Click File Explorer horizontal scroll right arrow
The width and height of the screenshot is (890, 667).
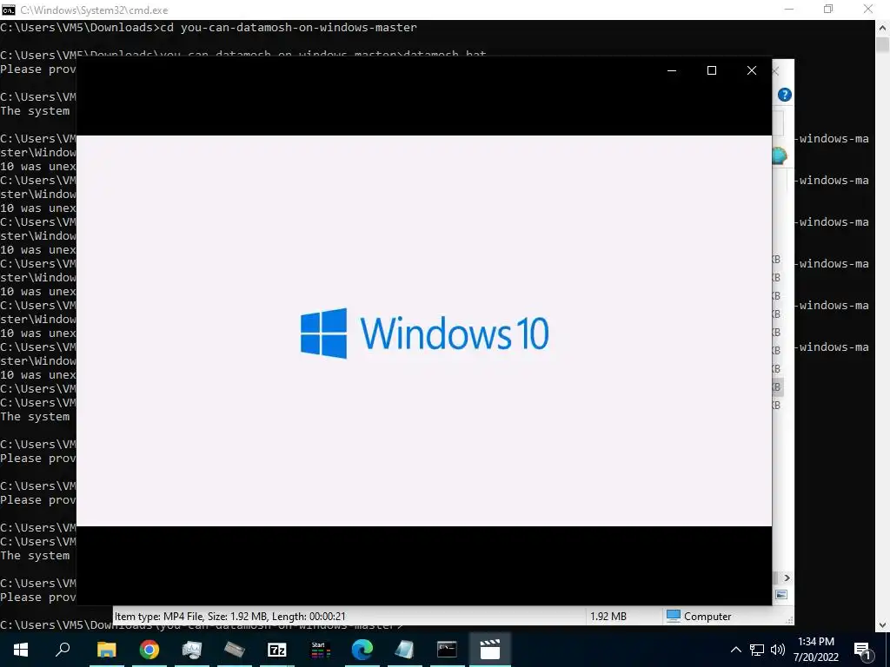click(787, 578)
